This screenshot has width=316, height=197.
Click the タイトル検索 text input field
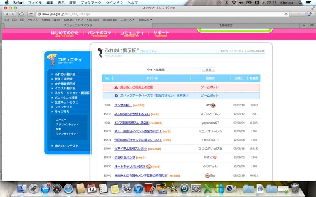(183, 70)
